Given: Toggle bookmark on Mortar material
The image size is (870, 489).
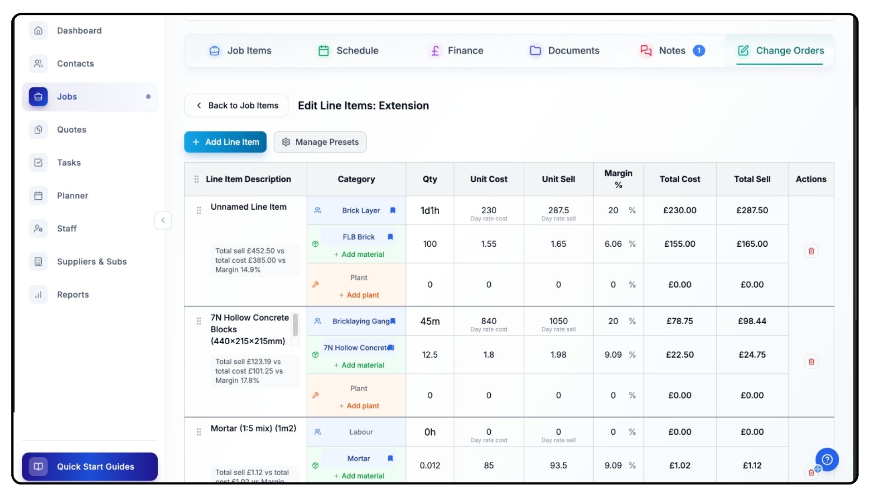Looking at the screenshot, I should point(390,459).
